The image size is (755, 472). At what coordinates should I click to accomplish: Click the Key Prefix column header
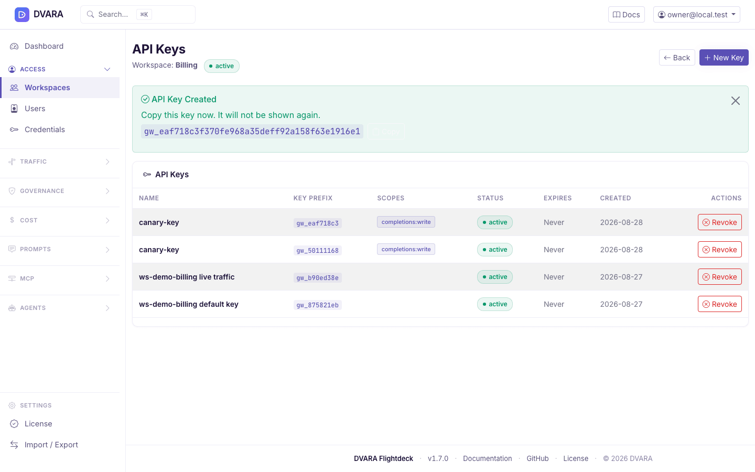[313, 198]
